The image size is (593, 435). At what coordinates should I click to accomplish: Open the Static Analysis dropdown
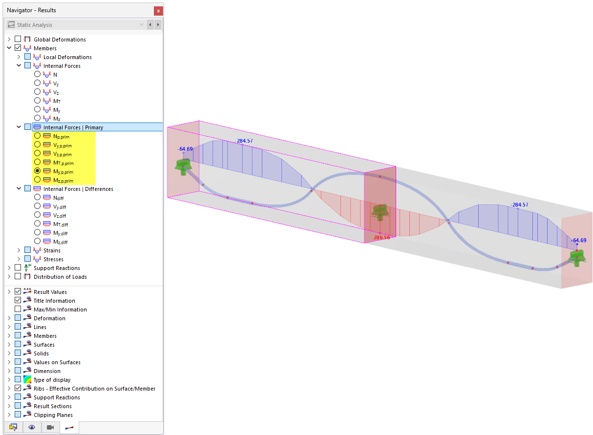(x=142, y=24)
